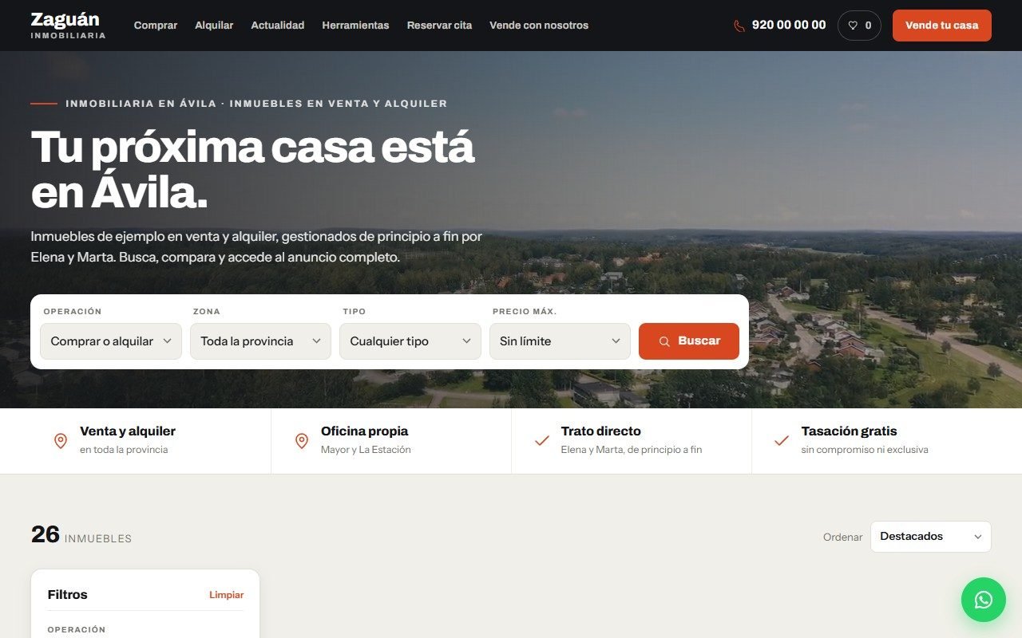Viewport: 1022px width, 638px height.
Task: Click the 'Filtros' panel title
Action: pyautogui.click(x=68, y=595)
